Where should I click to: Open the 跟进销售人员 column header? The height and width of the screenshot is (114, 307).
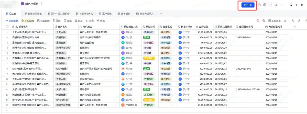point(130,27)
